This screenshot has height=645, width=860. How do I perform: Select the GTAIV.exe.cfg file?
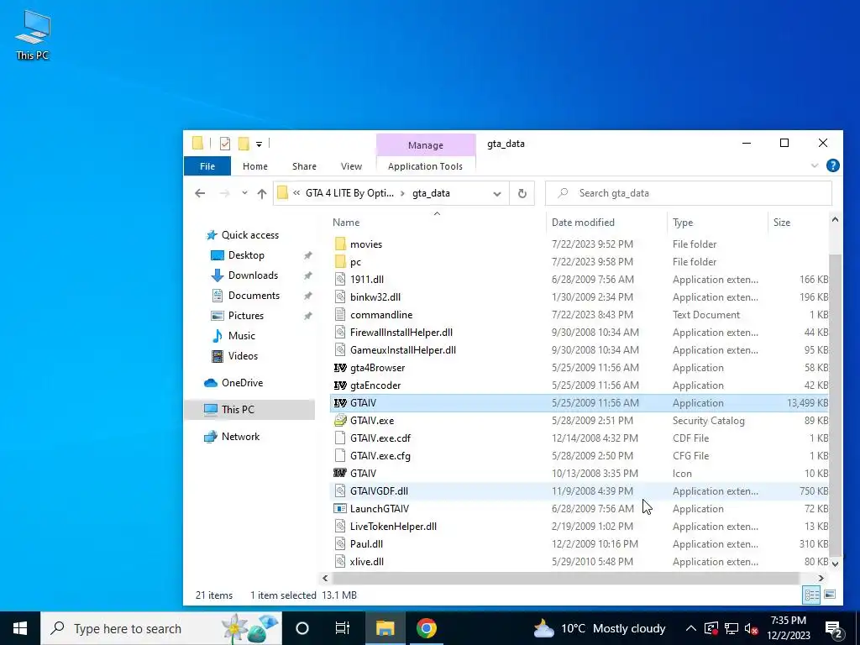point(380,456)
